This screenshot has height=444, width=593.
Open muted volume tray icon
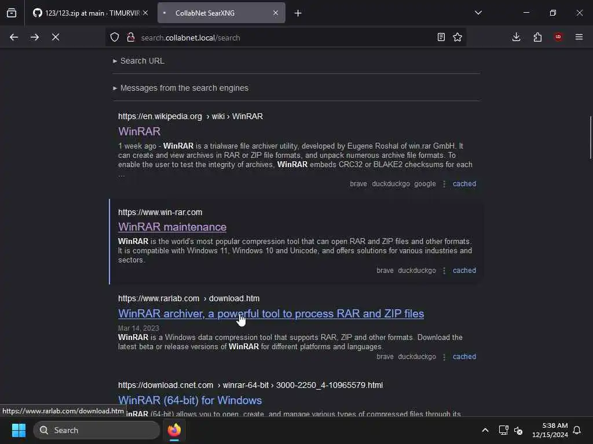pyautogui.click(x=518, y=430)
